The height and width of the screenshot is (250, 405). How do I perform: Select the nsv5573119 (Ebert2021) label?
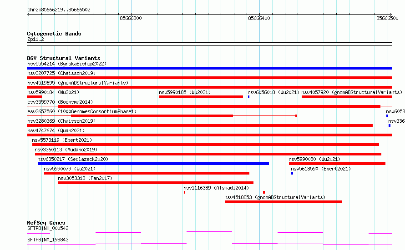tap(62, 140)
